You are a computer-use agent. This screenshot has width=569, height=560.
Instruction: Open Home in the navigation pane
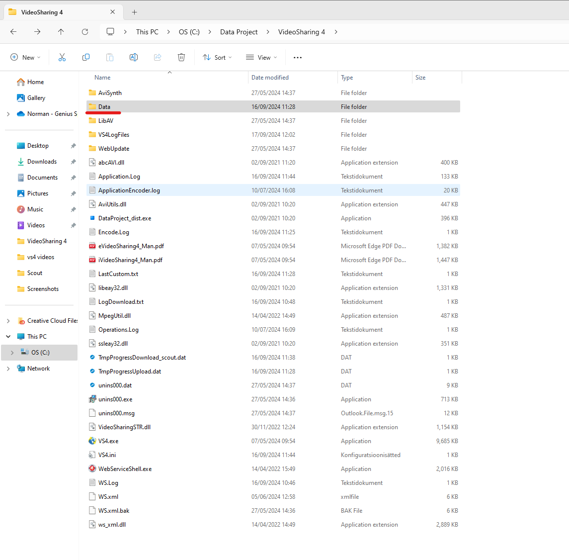click(35, 82)
